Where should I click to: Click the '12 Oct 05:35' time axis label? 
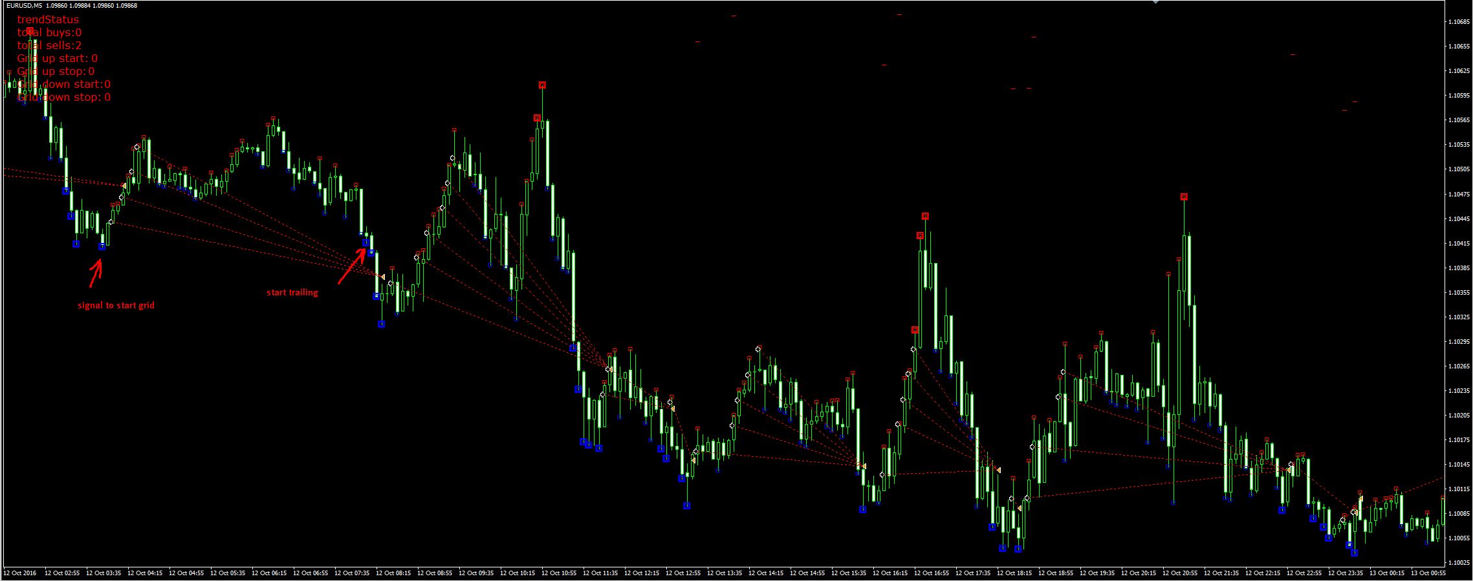228,573
